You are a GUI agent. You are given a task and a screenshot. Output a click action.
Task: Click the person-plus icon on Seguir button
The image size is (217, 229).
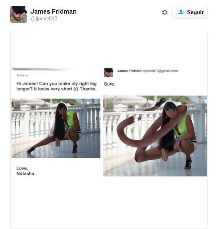point(181,12)
